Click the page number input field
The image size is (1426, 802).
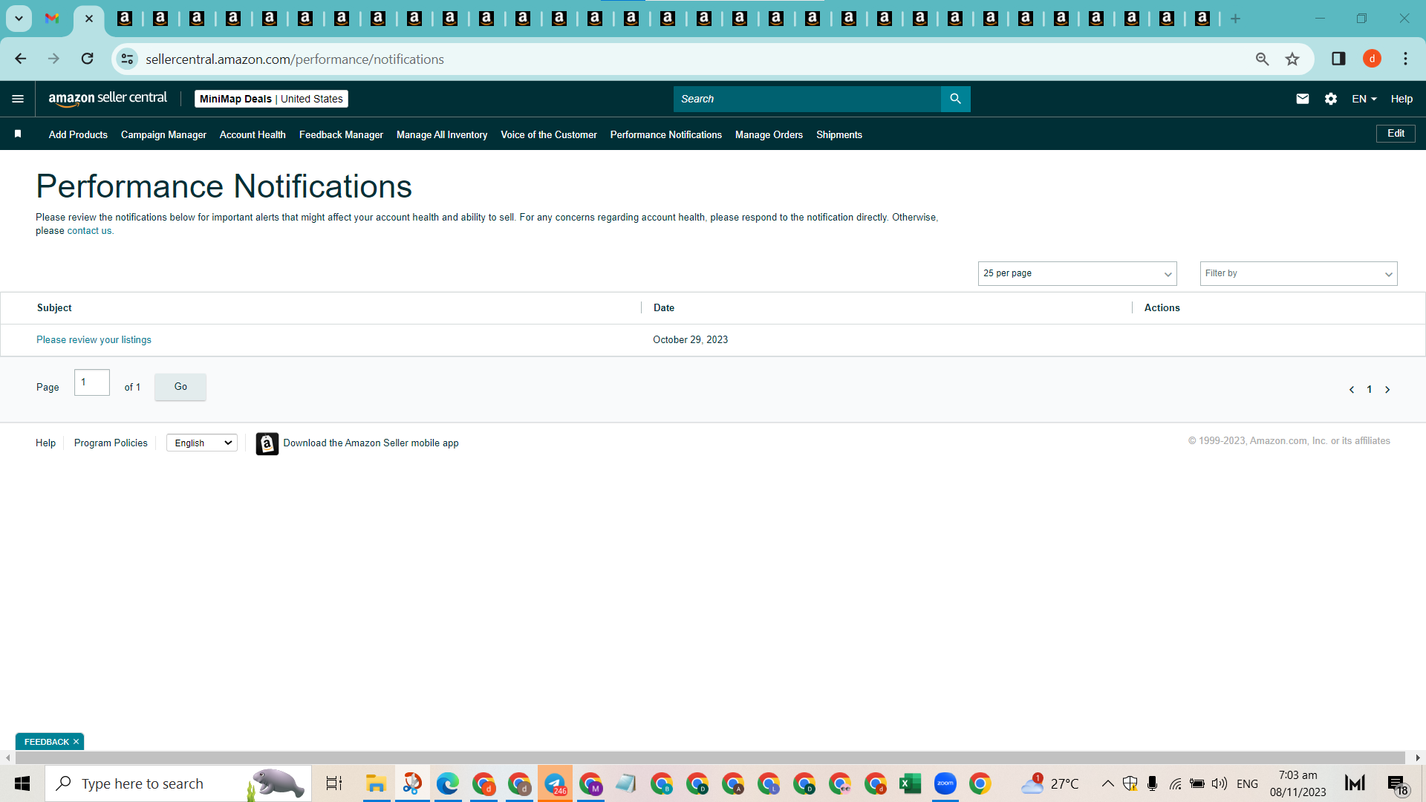[92, 382]
